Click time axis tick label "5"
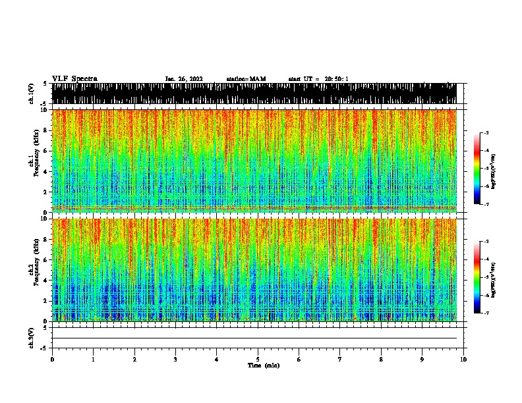 point(258,360)
